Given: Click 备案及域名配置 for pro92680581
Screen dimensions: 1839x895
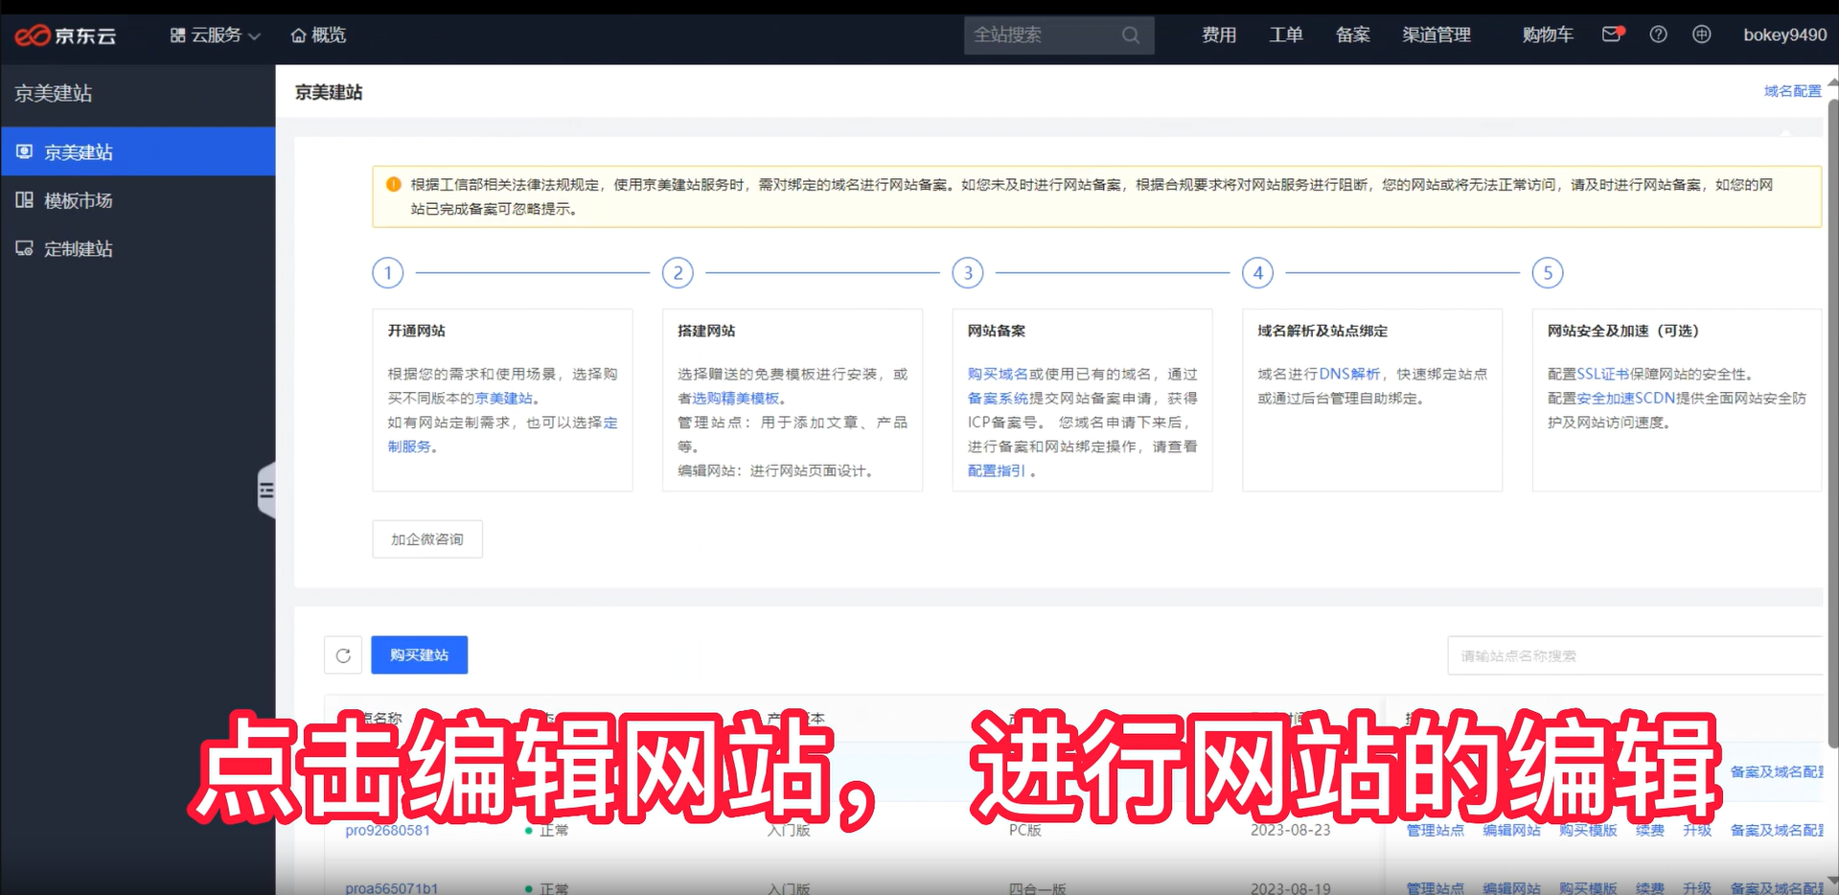Looking at the screenshot, I should click(x=1777, y=831).
